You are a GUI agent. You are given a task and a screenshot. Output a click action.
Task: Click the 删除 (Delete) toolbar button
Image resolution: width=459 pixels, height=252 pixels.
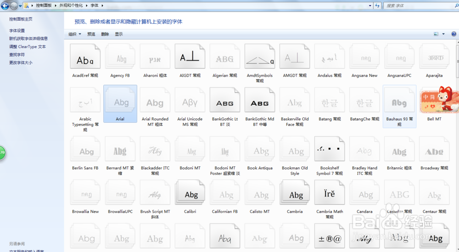tap(105, 34)
